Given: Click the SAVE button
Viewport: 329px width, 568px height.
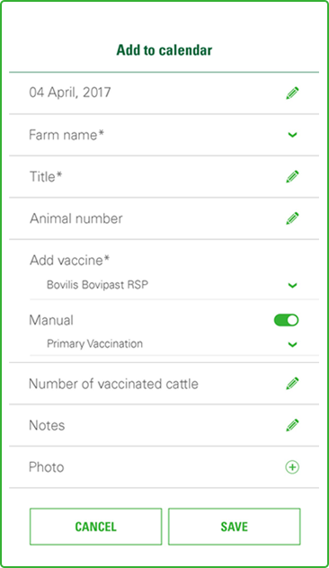Looking at the screenshot, I should [235, 527].
